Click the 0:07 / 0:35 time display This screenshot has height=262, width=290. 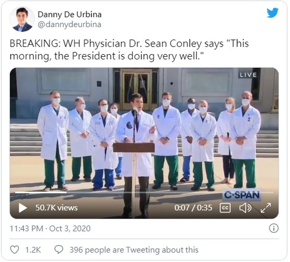pos(193,208)
